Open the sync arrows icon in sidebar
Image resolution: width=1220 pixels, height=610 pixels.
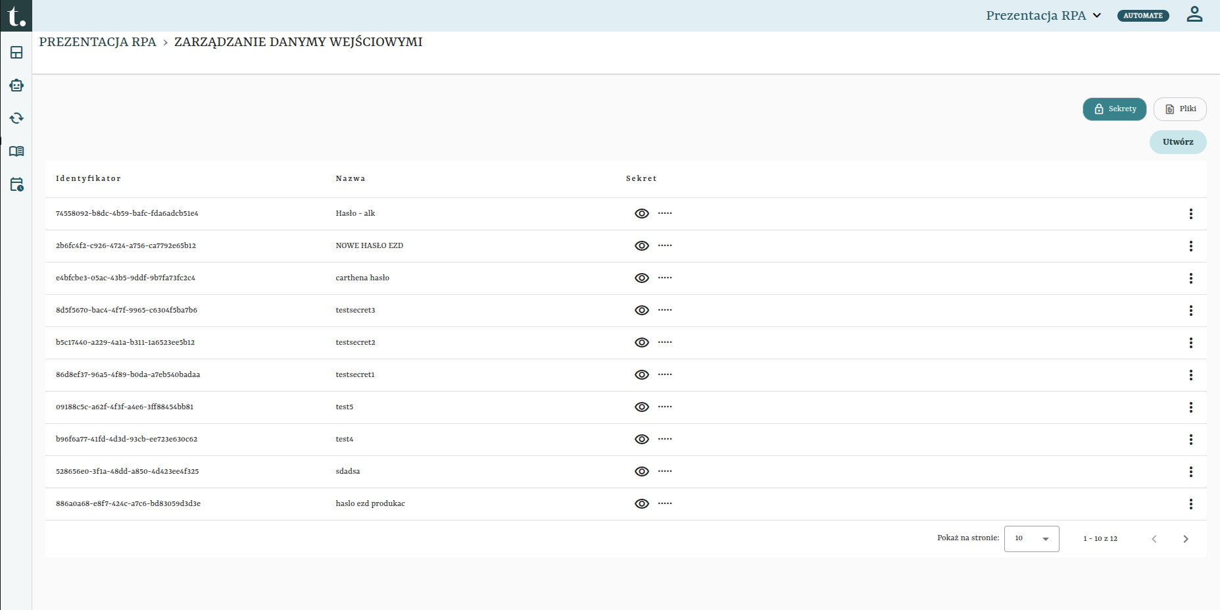(x=16, y=118)
